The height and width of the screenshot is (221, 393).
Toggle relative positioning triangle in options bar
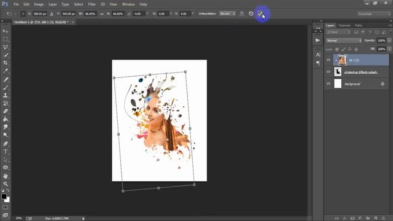click(x=52, y=14)
